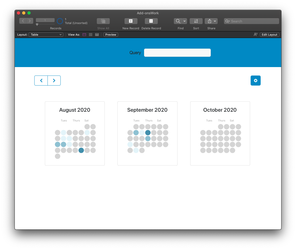The width and height of the screenshot is (296, 249).
Task: Click the Find magnifier icon
Action: point(178,21)
